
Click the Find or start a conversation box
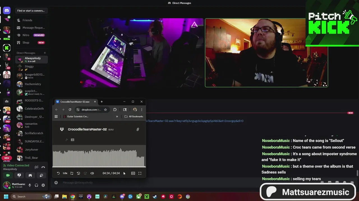point(31,11)
